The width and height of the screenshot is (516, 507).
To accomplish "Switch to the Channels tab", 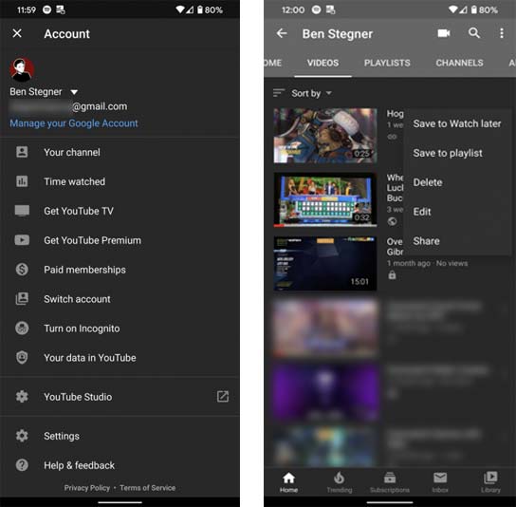I will pos(459,63).
